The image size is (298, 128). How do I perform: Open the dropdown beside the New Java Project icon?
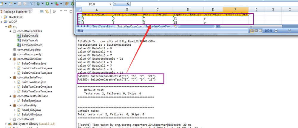pyautogui.click(x=14, y=4)
